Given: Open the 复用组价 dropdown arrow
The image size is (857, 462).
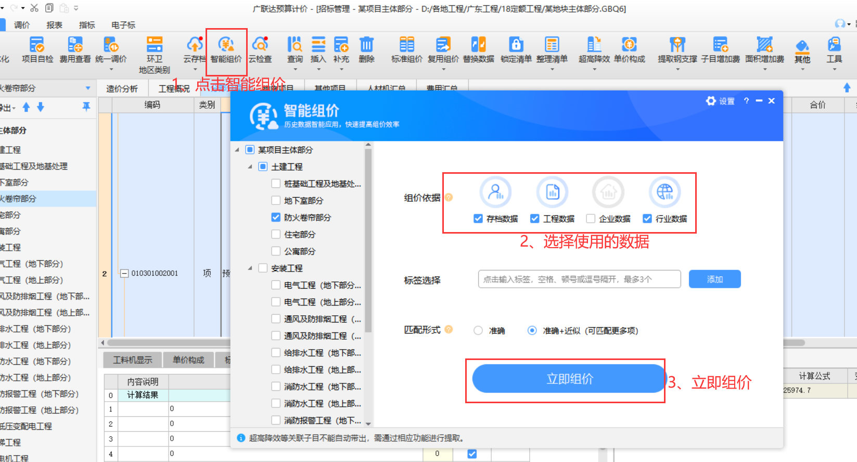Looking at the screenshot, I should (x=443, y=69).
